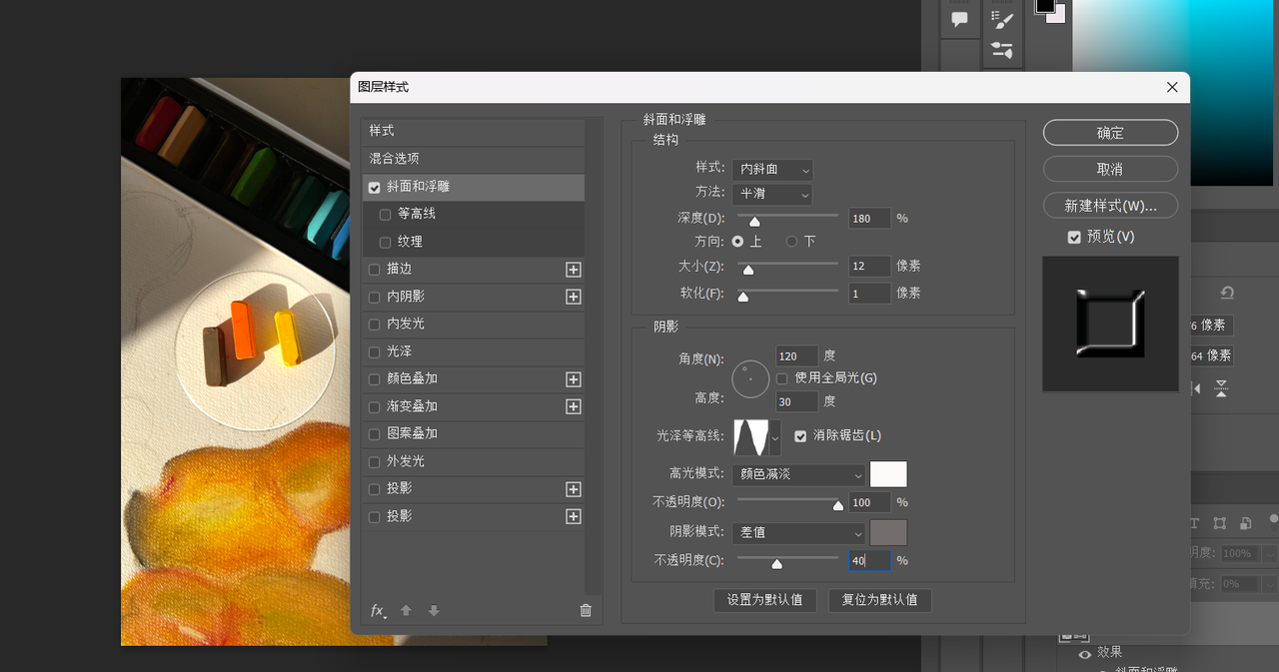Viewport: 1279px width, 672px height.
Task: Click the 深度(D) slider handle
Action: (x=754, y=222)
